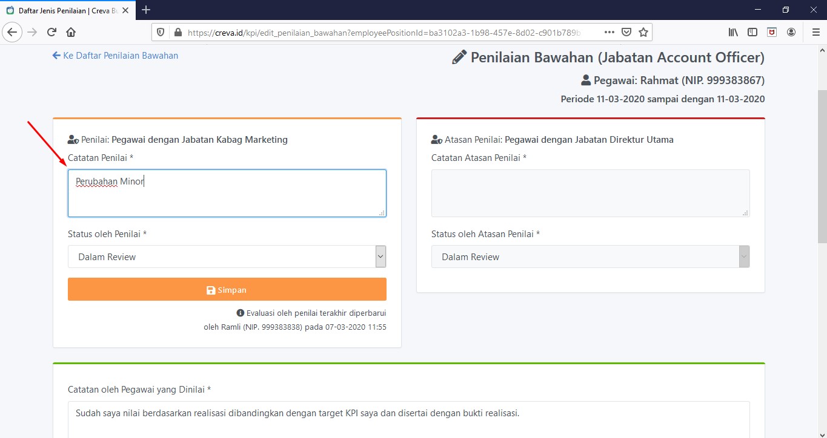Viewport: 827px width, 438px height.
Task: Click the Periode 11-03-2020 sampai dengan text
Action: tap(663, 99)
